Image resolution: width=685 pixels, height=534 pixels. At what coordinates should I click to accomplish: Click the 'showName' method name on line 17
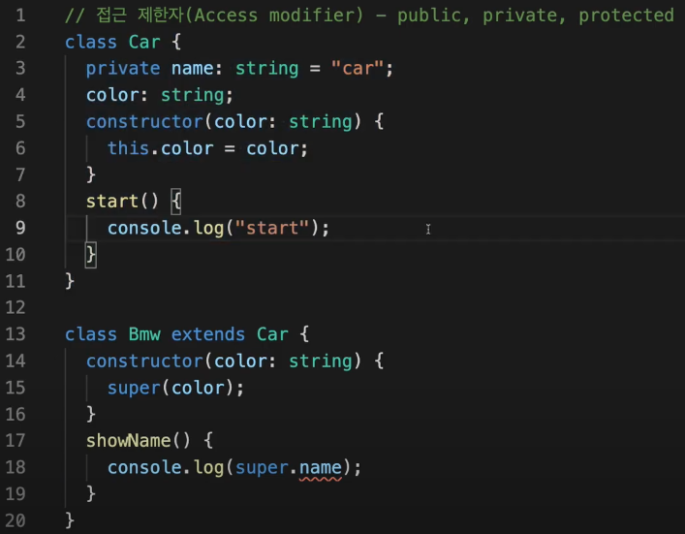click(x=129, y=441)
